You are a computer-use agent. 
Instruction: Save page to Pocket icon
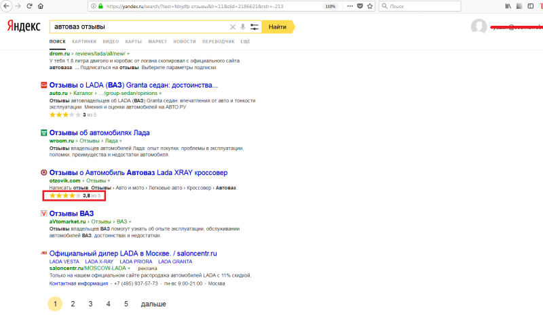point(360,6)
